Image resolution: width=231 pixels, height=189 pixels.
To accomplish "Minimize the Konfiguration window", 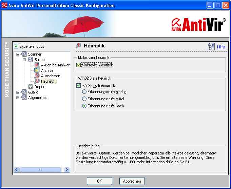I will click(210, 5).
